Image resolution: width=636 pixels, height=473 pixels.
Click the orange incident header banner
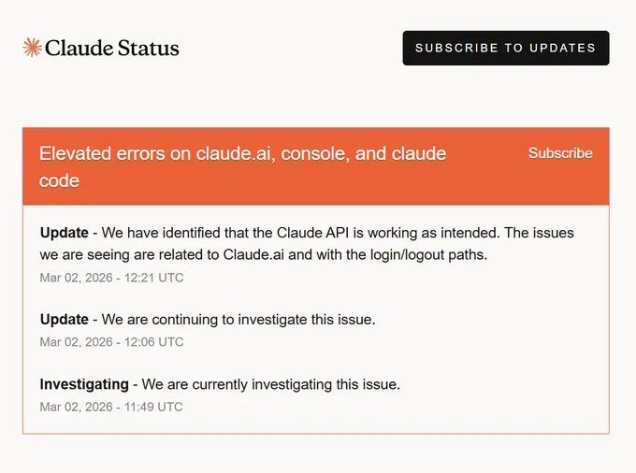click(x=316, y=166)
